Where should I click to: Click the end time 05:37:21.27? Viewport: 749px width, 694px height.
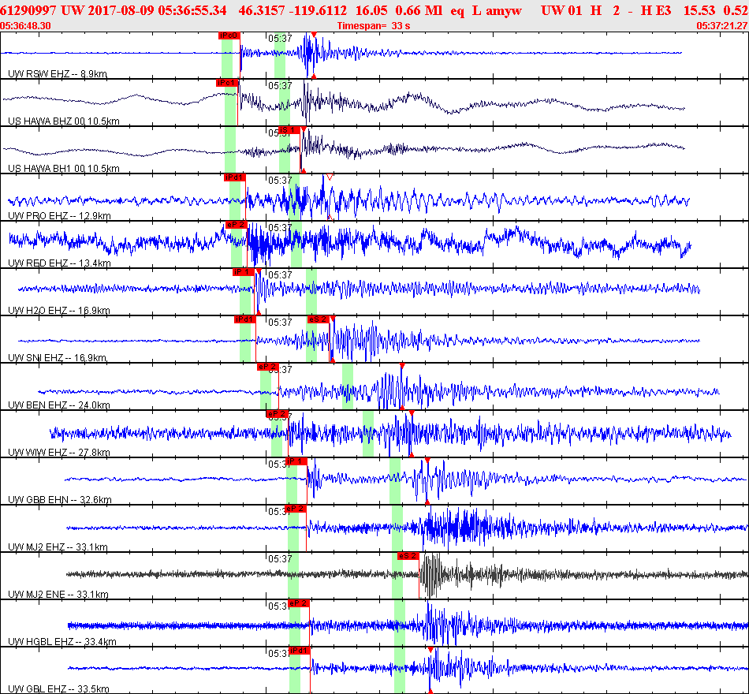[x=722, y=26]
